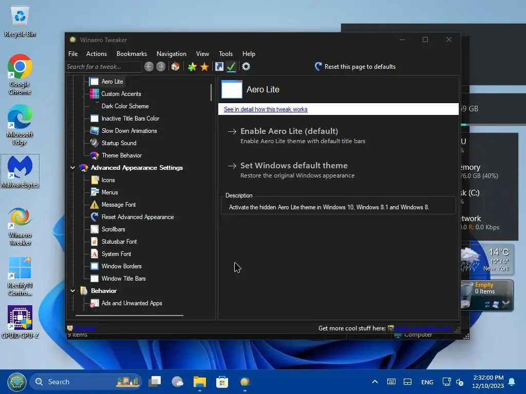Click the tree panel vertical scrollbar

coord(211,92)
